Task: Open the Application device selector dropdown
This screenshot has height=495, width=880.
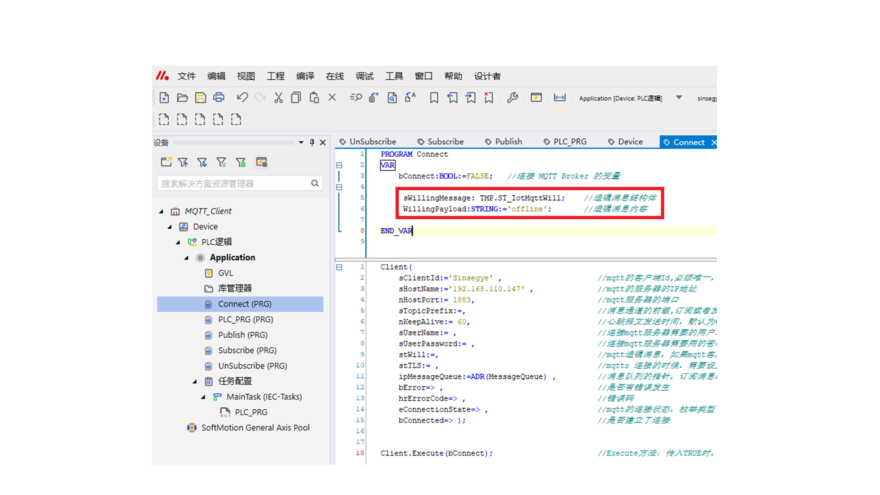Action: click(679, 98)
